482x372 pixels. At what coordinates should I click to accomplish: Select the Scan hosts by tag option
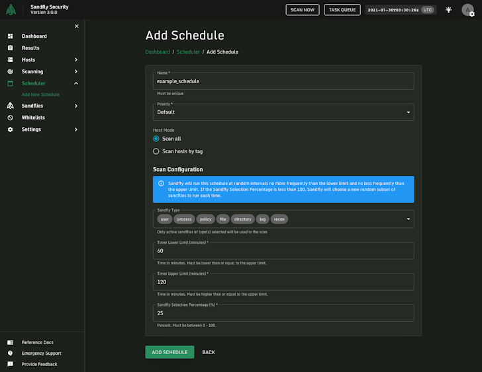coord(156,151)
